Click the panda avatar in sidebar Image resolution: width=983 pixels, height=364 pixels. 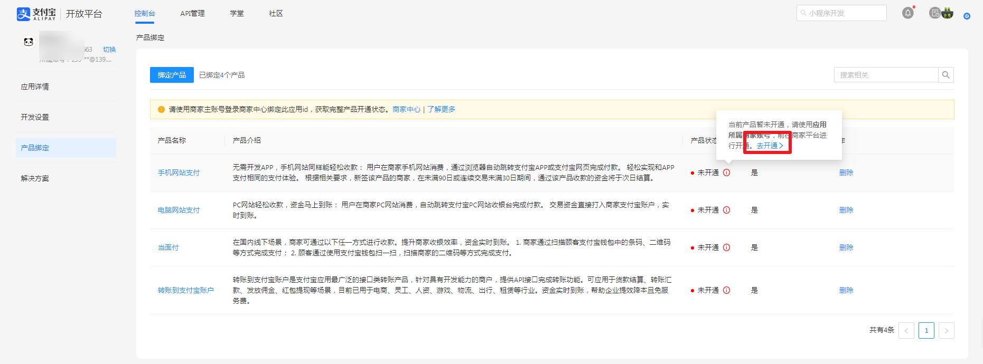[29, 42]
